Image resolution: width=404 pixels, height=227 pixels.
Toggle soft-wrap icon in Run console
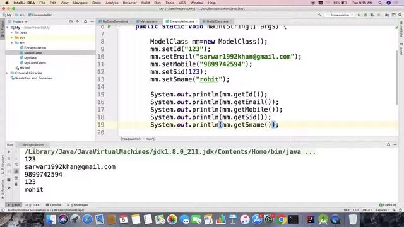16,165
